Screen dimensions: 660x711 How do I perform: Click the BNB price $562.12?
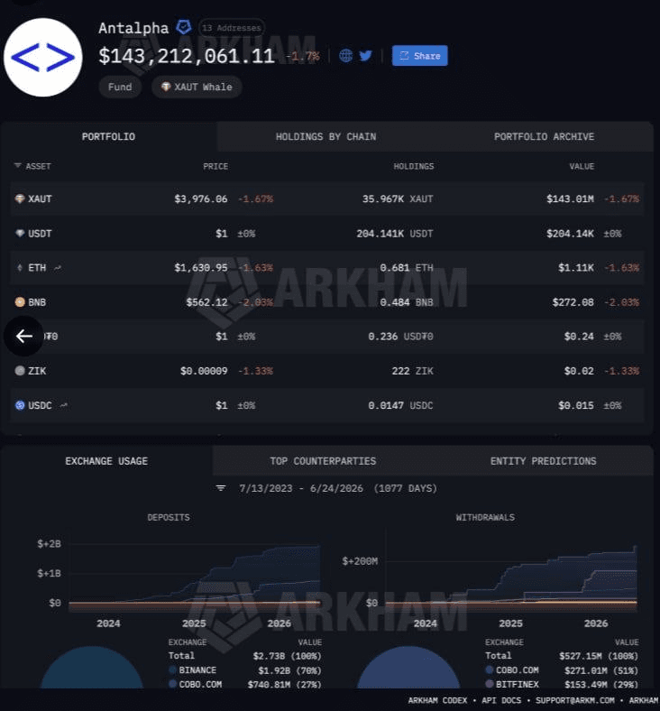pos(206,302)
